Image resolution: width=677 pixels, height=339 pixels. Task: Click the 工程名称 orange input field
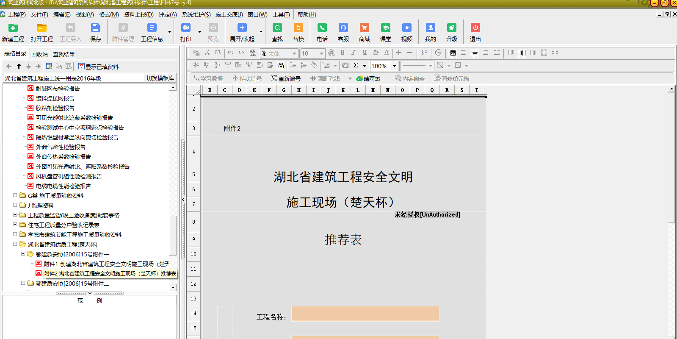365,314
